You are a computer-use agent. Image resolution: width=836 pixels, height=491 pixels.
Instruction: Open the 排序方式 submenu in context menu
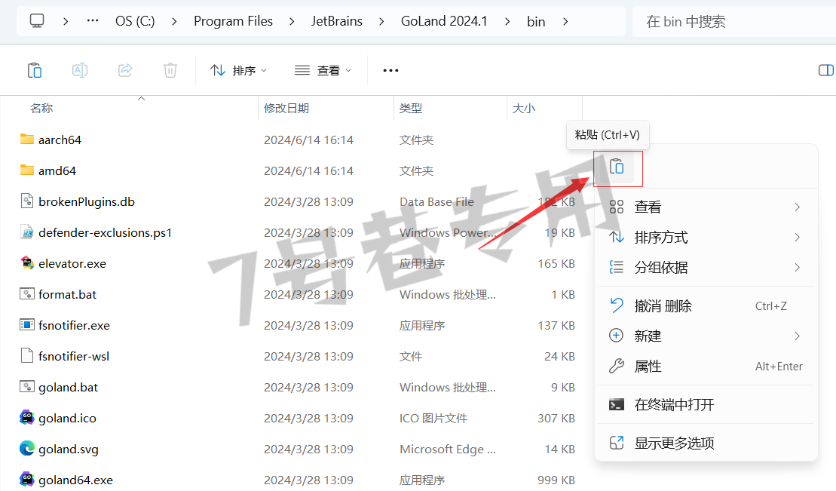(x=706, y=237)
